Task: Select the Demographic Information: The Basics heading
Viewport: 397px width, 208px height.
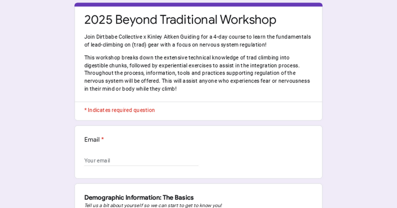Action: point(139,197)
